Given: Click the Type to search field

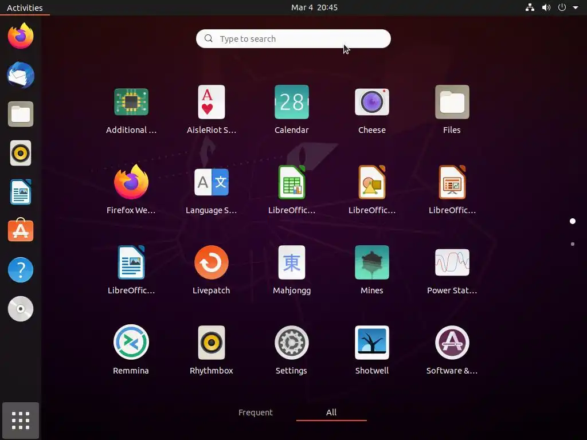Looking at the screenshot, I should click(x=293, y=38).
